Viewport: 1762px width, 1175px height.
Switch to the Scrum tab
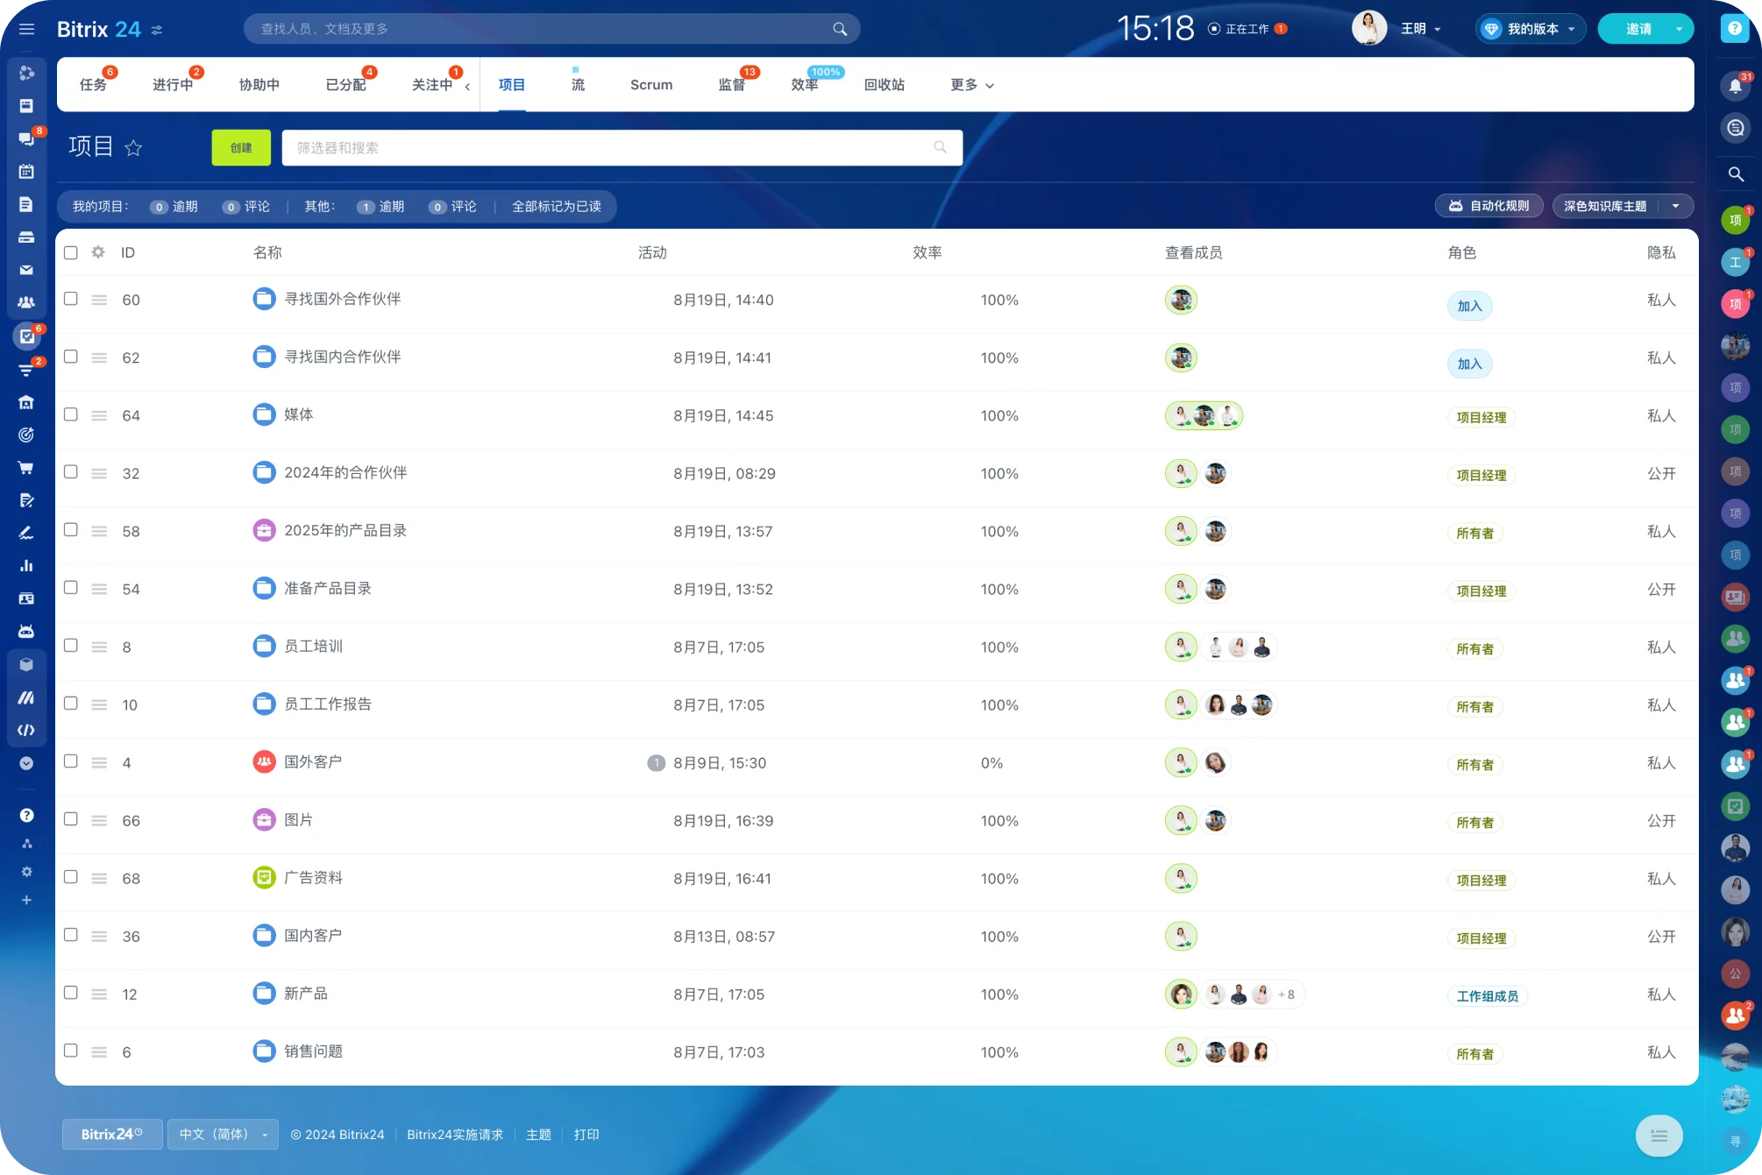point(651,85)
